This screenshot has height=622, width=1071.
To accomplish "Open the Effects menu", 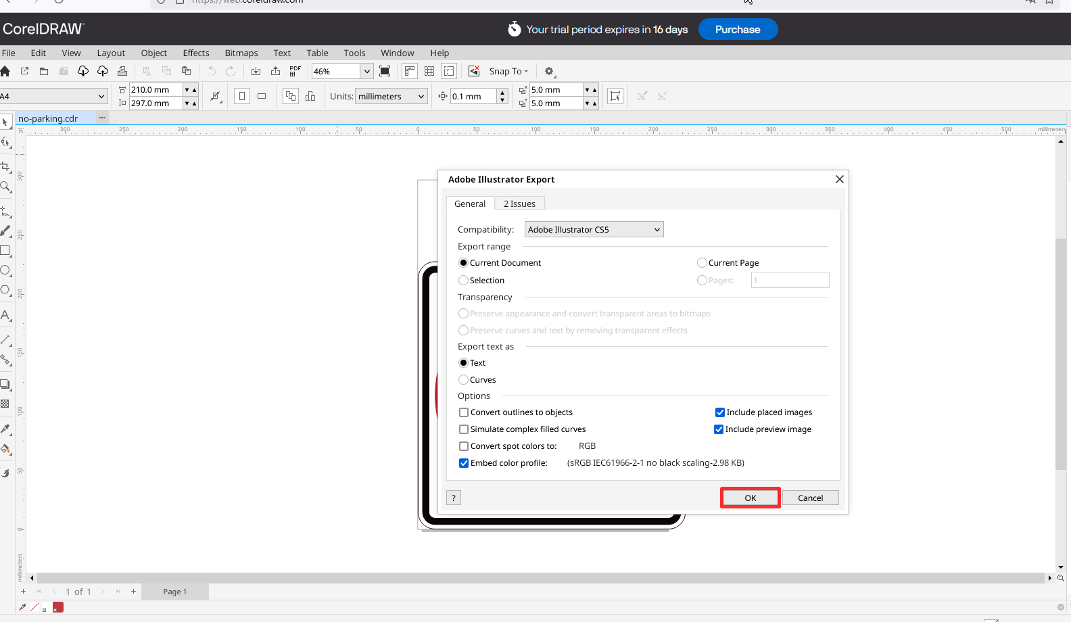I will click(196, 53).
